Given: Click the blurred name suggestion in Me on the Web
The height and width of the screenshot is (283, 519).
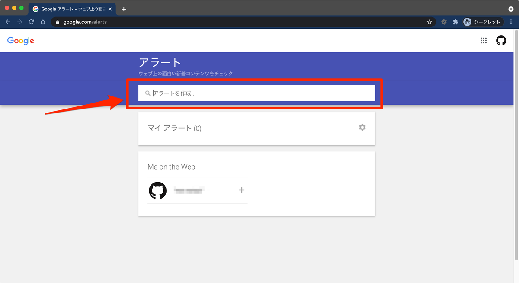Looking at the screenshot, I should (x=189, y=190).
